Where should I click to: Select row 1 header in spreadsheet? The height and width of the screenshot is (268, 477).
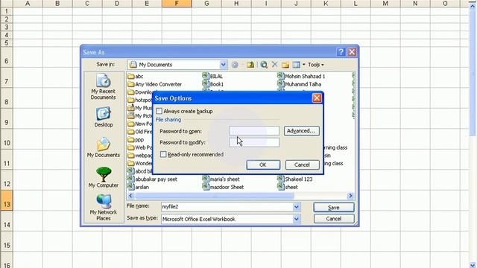(7, 11)
